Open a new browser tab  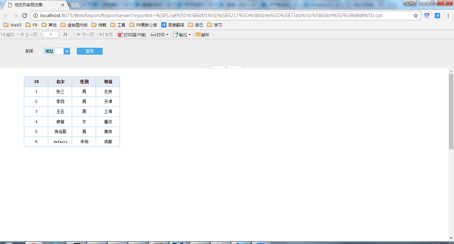coord(75,5)
